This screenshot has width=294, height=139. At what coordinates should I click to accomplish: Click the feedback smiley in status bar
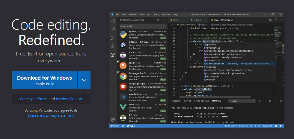276,126
